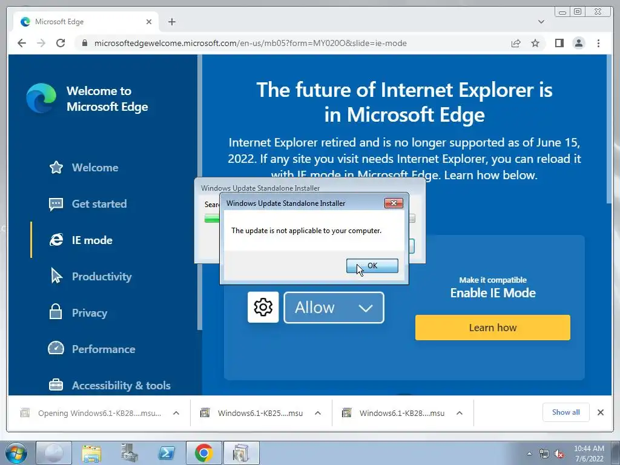The width and height of the screenshot is (620, 465).
Task: Open the Windows Start menu
Action: click(16, 453)
